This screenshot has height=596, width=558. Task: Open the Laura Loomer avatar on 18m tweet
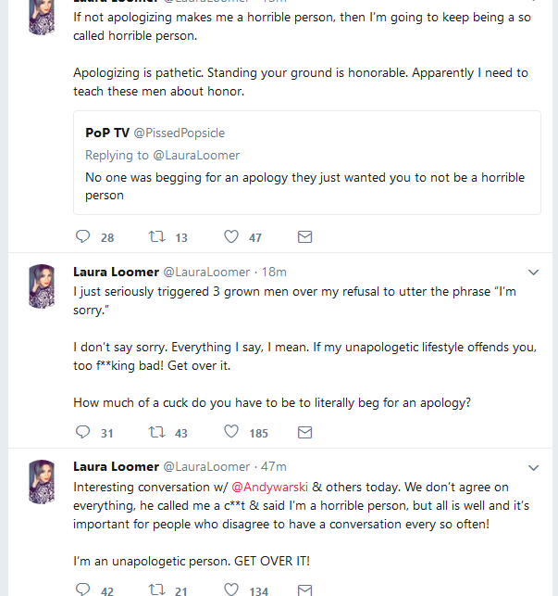(42, 286)
